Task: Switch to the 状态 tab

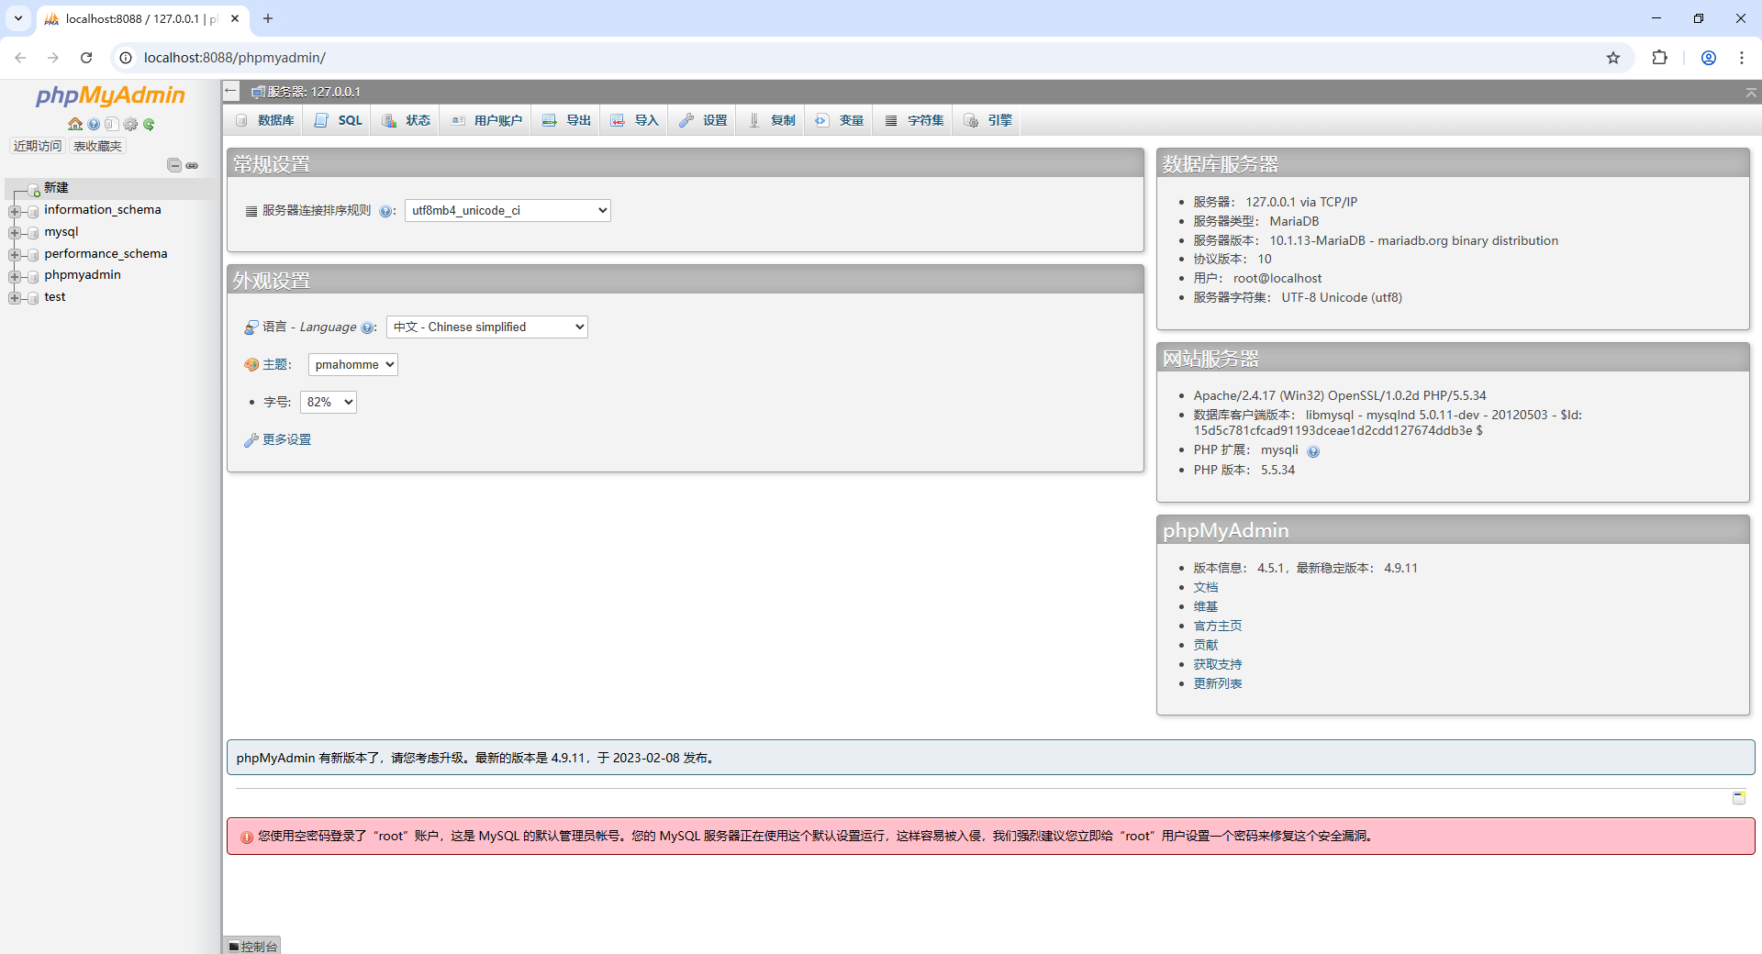Action: 407,120
